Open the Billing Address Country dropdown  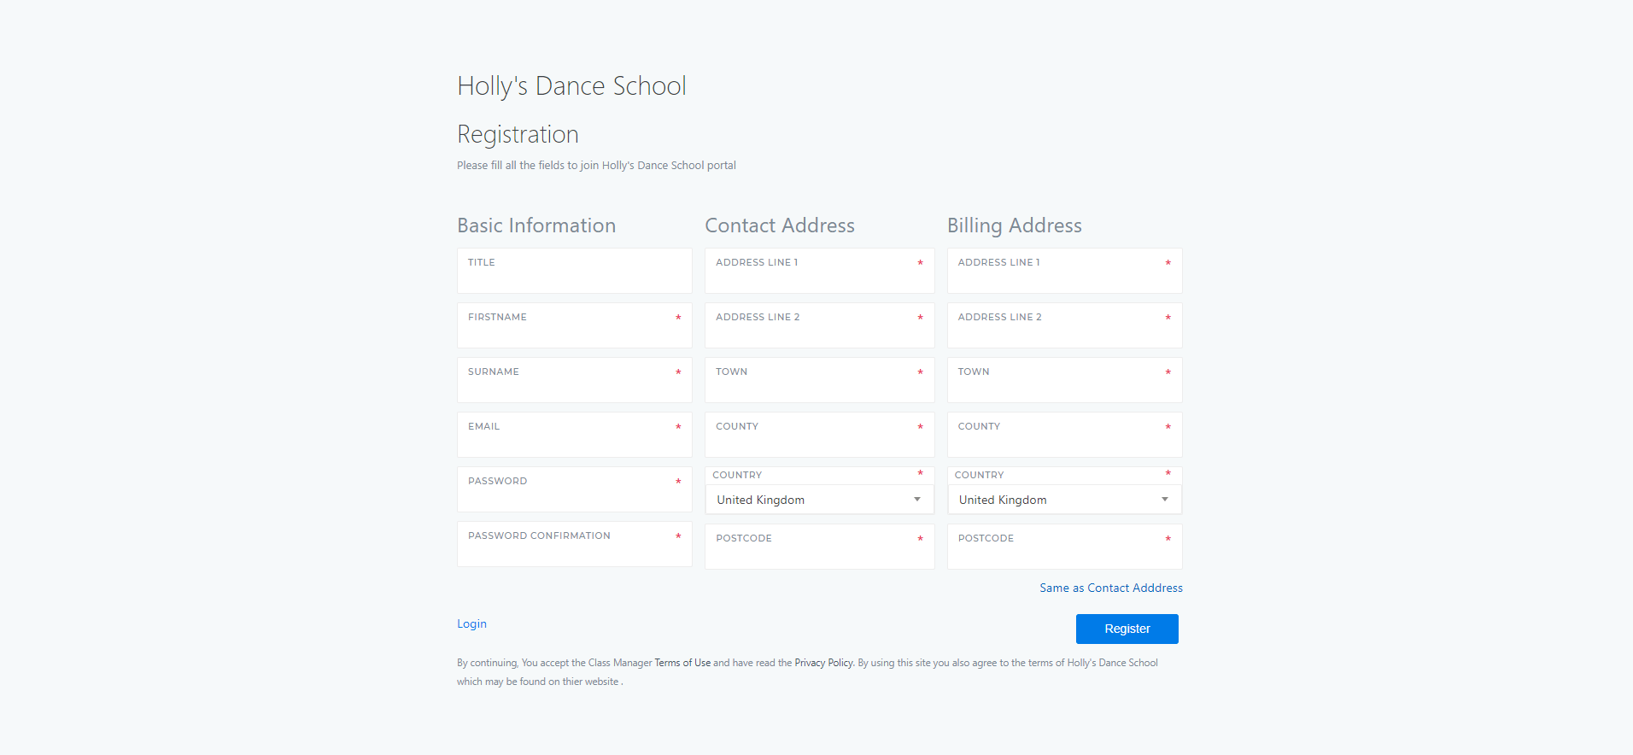(1065, 500)
